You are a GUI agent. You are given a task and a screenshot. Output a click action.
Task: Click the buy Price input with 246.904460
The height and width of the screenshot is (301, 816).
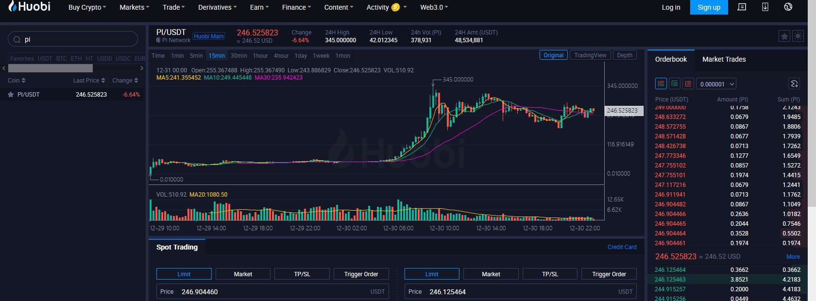click(x=272, y=292)
